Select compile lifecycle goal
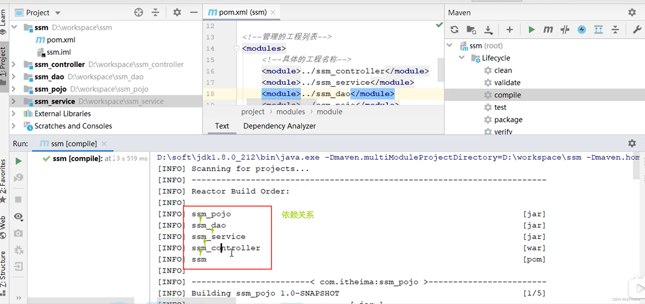Screen dimensions: 645x304 (502, 95)
